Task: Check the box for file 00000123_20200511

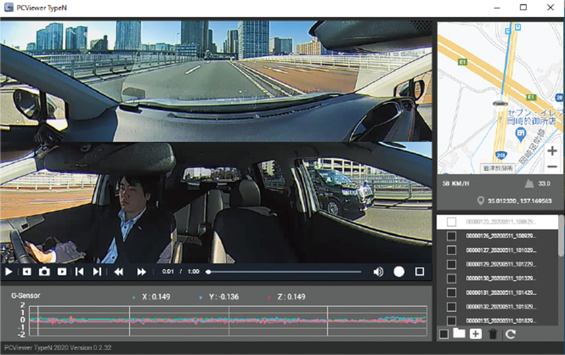Action: click(451, 222)
